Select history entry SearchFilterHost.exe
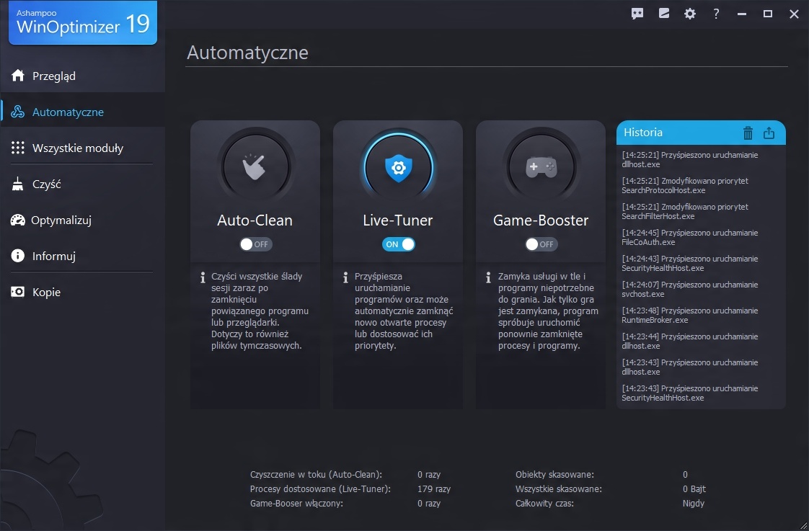Viewport: 809px width, 531px height. click(685, 211)
